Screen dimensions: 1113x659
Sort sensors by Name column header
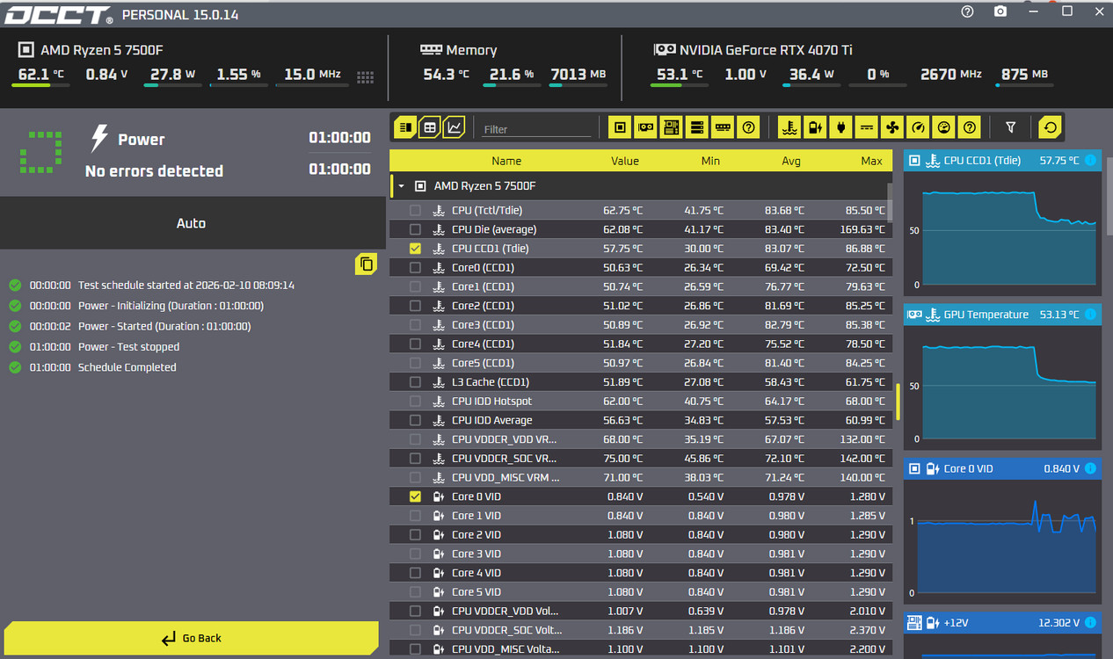tap(506, 161)
